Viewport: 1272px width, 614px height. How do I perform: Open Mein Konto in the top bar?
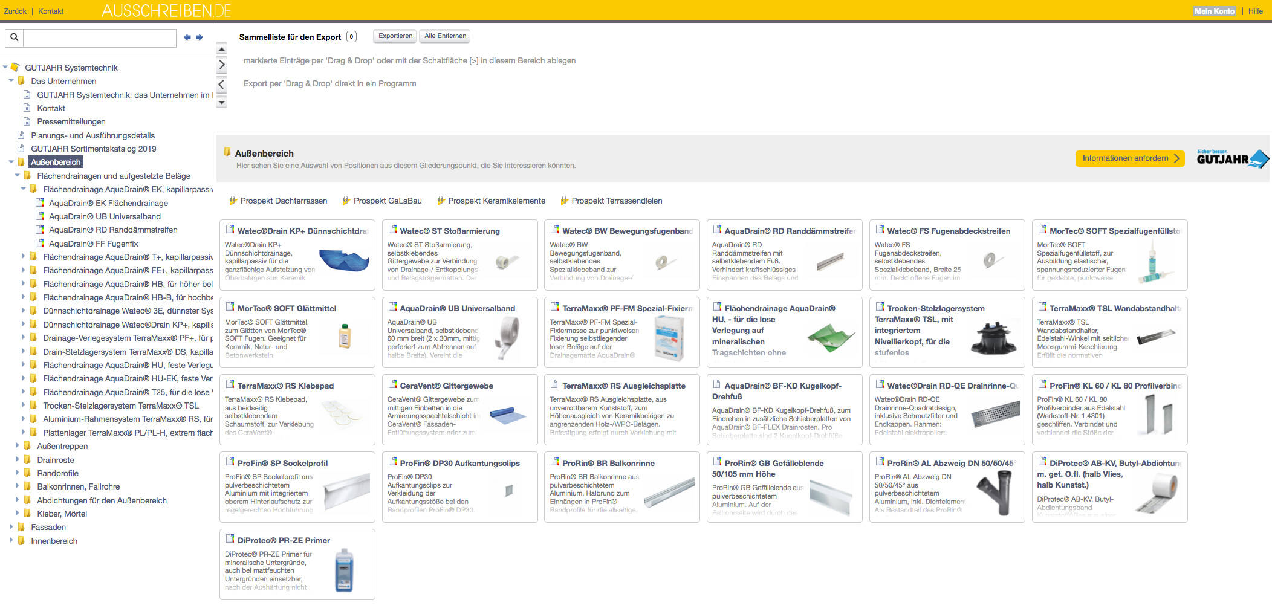(x=1214, y=11)
